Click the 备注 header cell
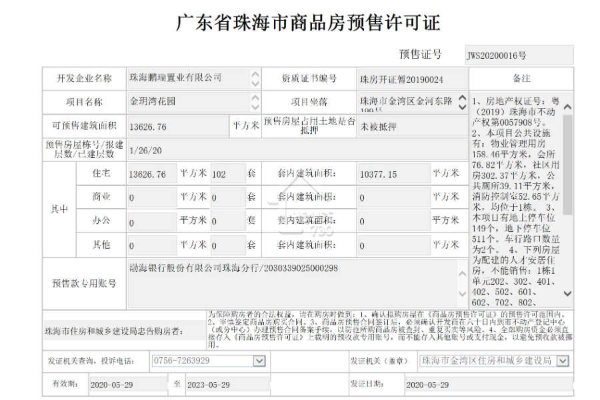600x400 pixels. [x=521, y=79]
